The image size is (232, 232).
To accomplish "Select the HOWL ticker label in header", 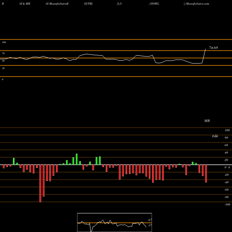I will click(155, 4).
